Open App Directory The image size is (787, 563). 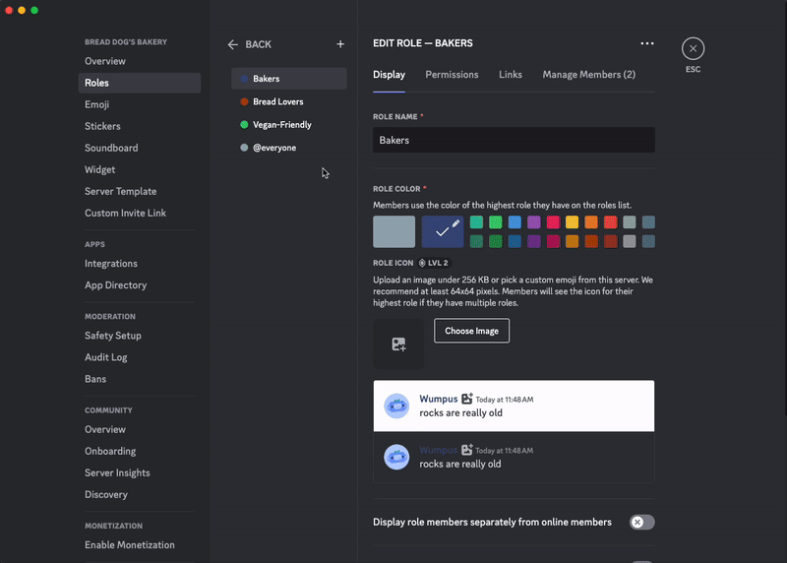pos(140,285)
